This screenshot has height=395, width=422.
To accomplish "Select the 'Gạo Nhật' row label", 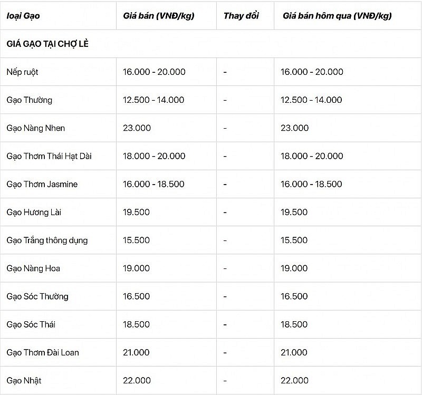I will pos(24,380).
